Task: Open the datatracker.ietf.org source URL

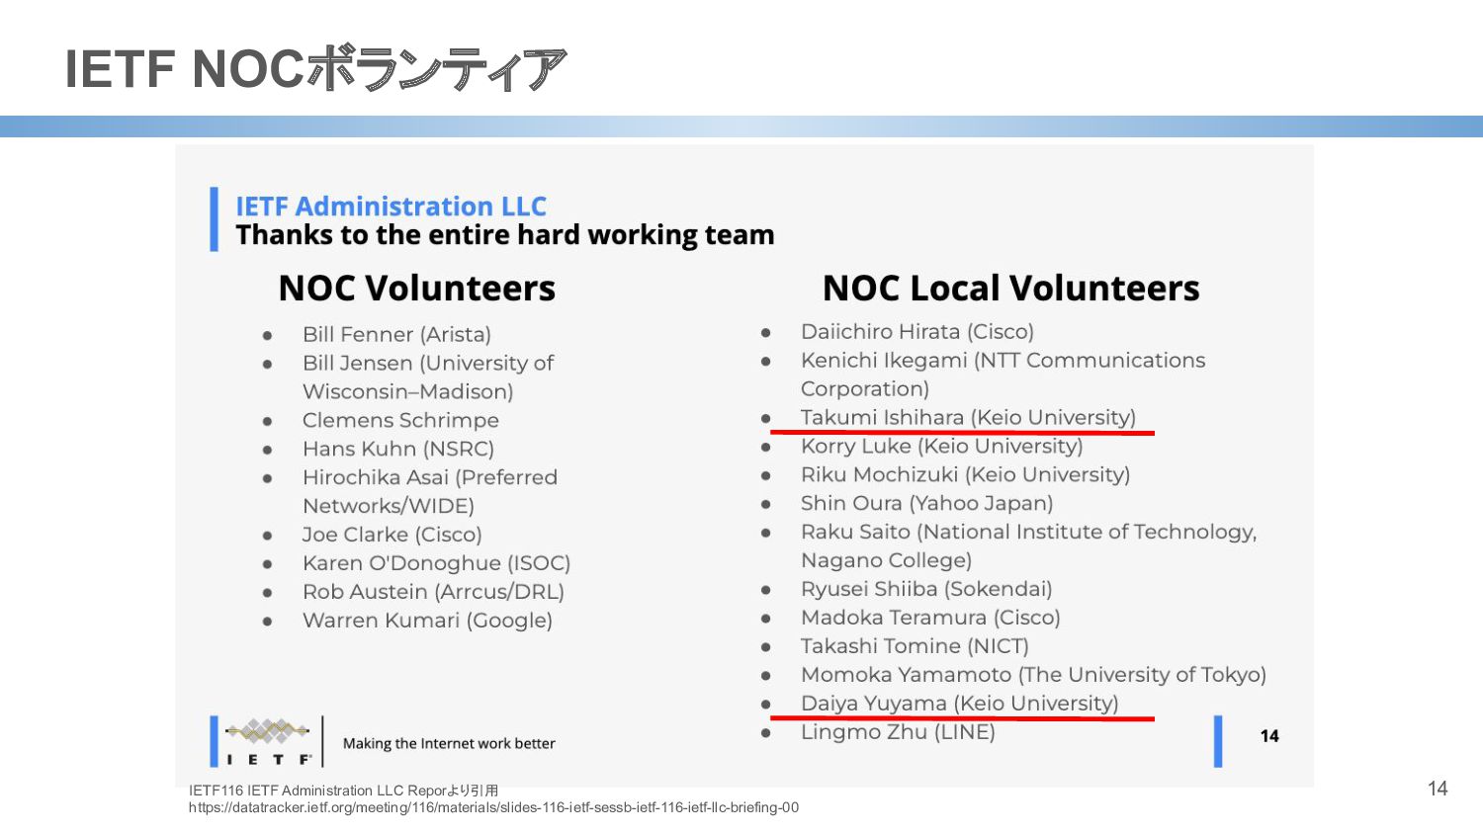Action: pyautogui.click(x=493, y=807)
